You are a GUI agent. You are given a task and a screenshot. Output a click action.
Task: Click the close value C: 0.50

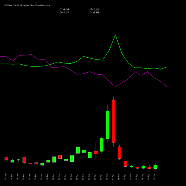click(x=64, y=10)
